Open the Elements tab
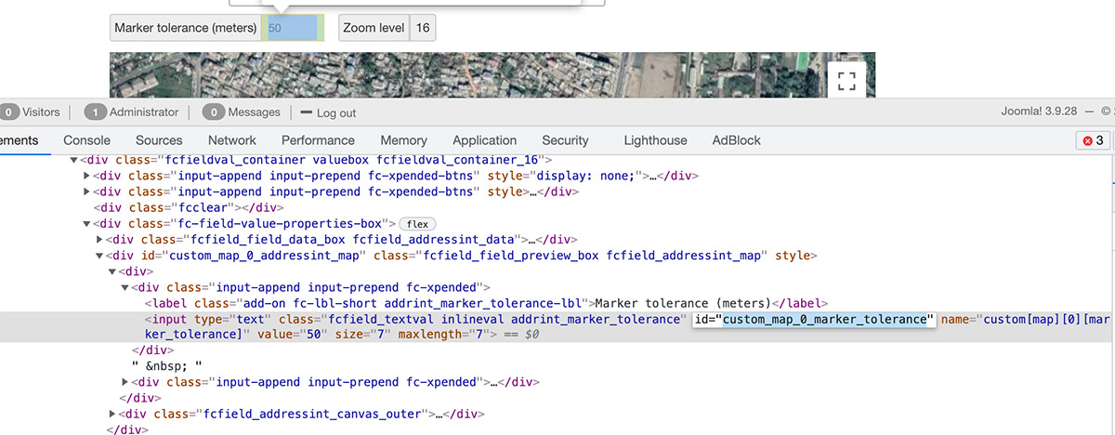The width and height of the screenshot is (1115, 435). 19,140
